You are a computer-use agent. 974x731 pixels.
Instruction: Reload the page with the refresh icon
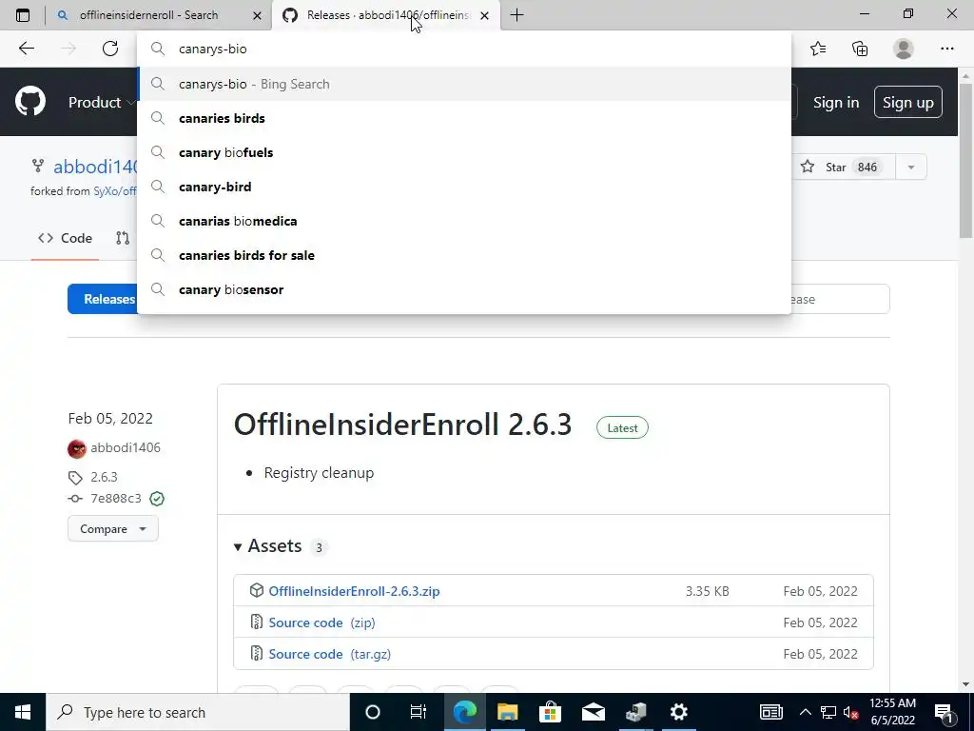coord(110,49)
